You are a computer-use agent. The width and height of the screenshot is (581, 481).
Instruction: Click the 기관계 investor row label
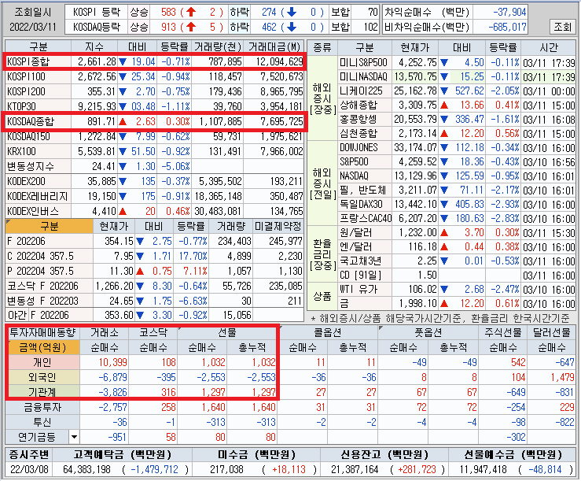[x=42, y=392]
